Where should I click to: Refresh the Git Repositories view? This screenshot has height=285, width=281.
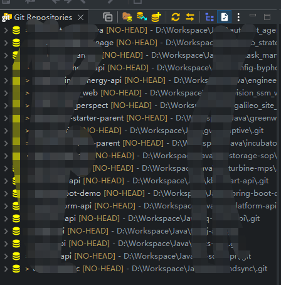[x=176, y=17]
